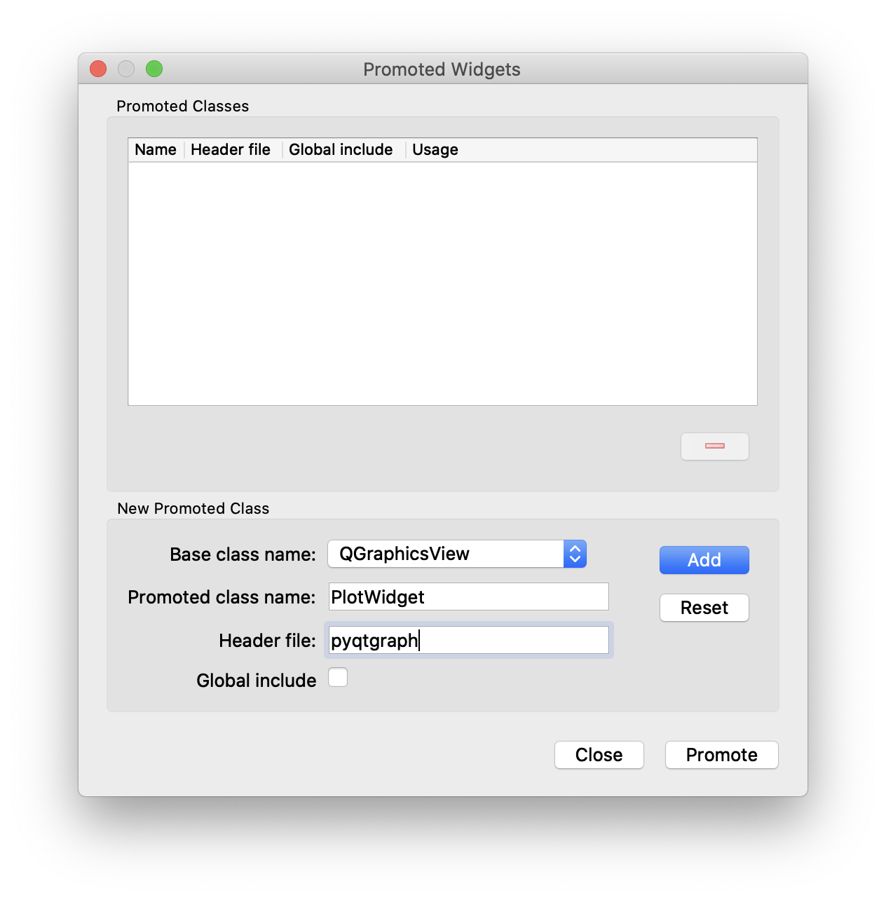Click the Close button
This screenshot has height=900, width=886.
click(599, 755)
